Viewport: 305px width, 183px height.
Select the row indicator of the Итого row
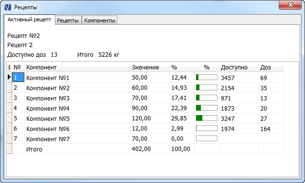coord(9,149)
